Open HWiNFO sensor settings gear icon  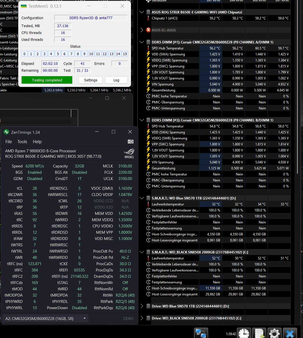[274, 333]
